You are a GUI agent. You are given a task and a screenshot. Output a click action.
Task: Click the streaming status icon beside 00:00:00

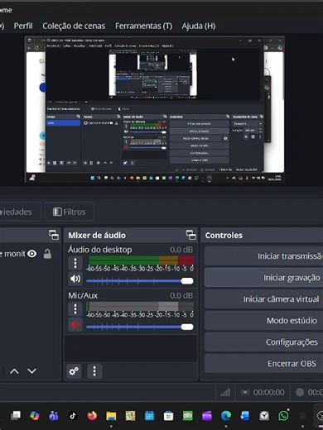245,392
